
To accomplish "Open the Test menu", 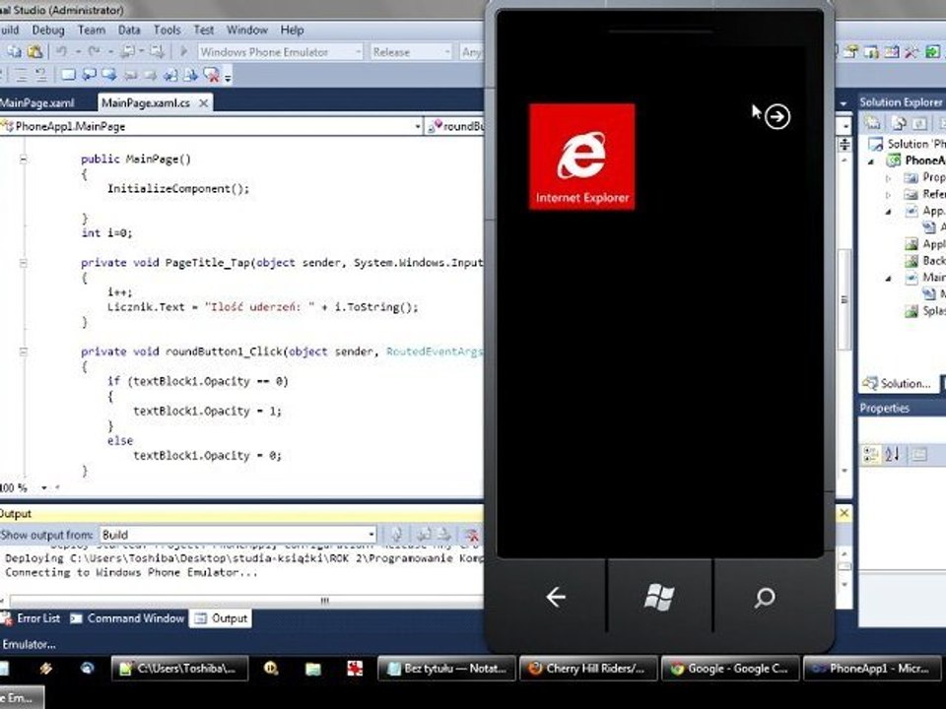I will [x=203, y=30].
